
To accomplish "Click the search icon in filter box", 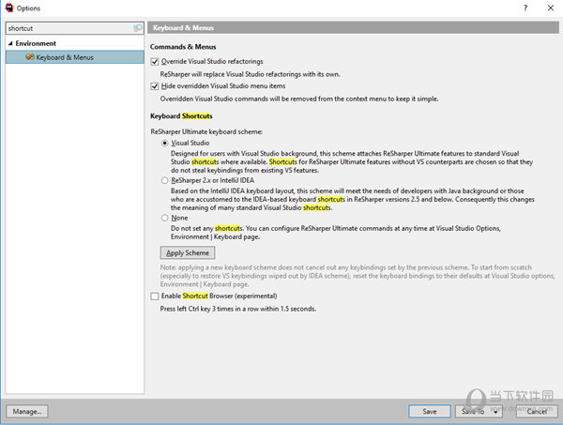I will [138, 28].
